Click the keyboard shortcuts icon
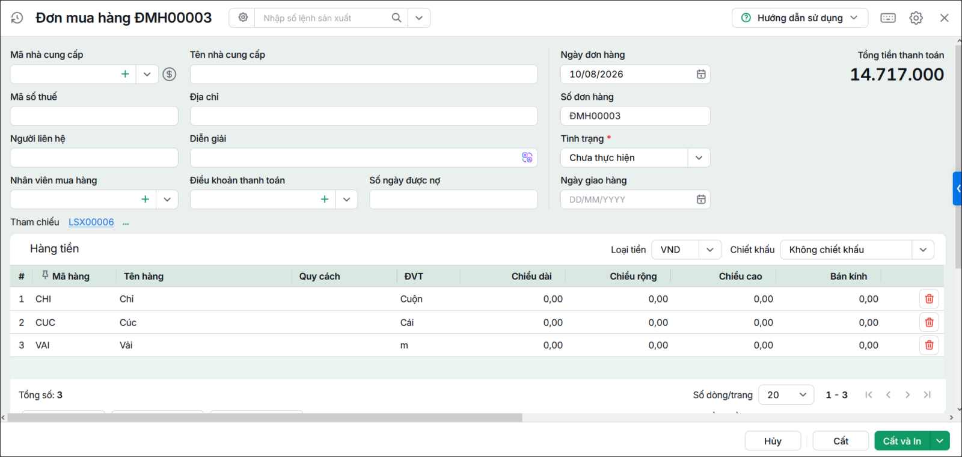Screen dimensions: 962x457 tap(888, 18)
